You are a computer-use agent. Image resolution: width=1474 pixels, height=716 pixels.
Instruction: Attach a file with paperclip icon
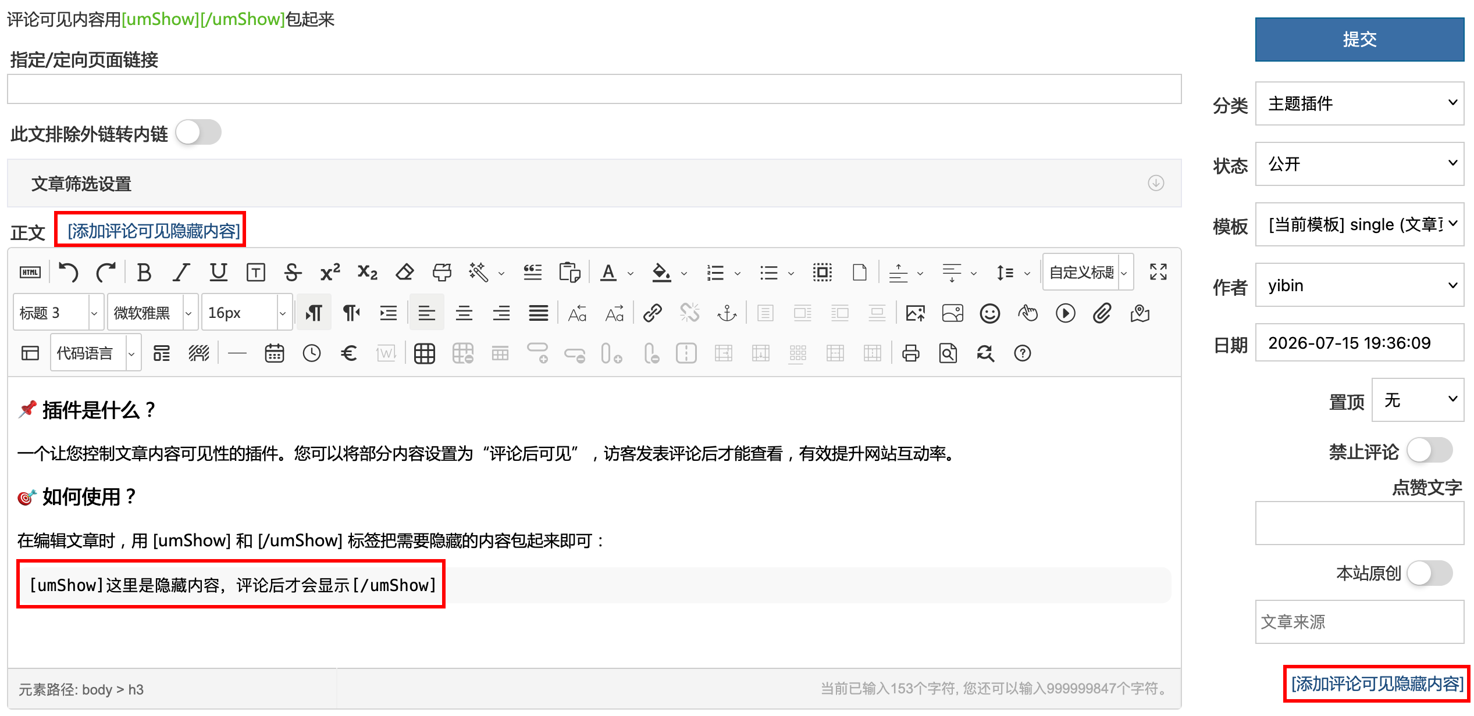(x=1102, y=313)
